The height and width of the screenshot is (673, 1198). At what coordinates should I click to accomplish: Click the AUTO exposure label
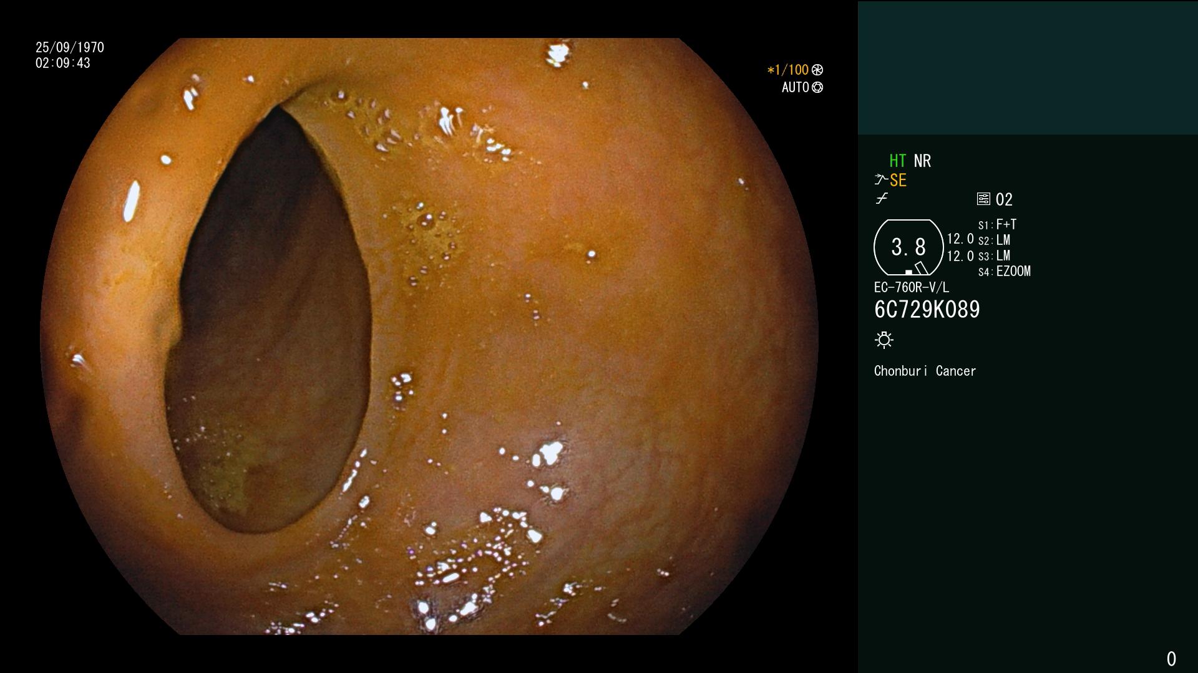796,87
